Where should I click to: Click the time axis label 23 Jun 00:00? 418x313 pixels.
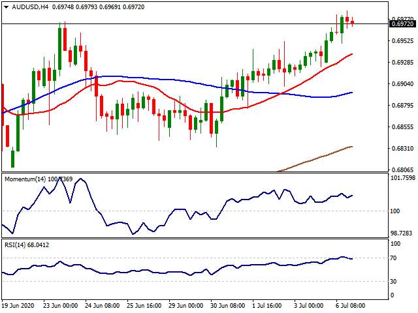tap(61, 305)
